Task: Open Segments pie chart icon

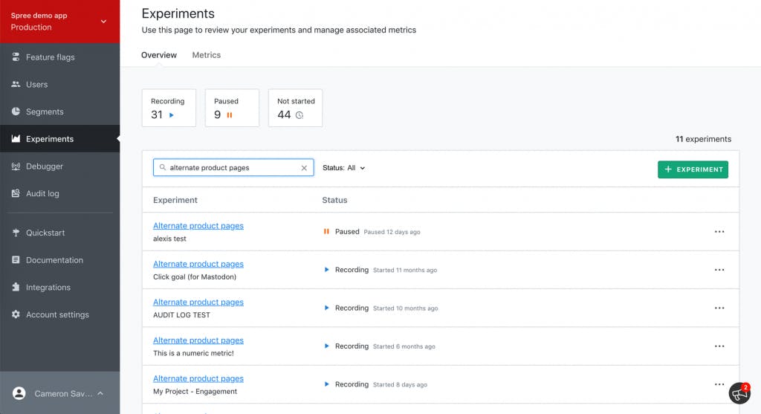Action: (16, 111)
